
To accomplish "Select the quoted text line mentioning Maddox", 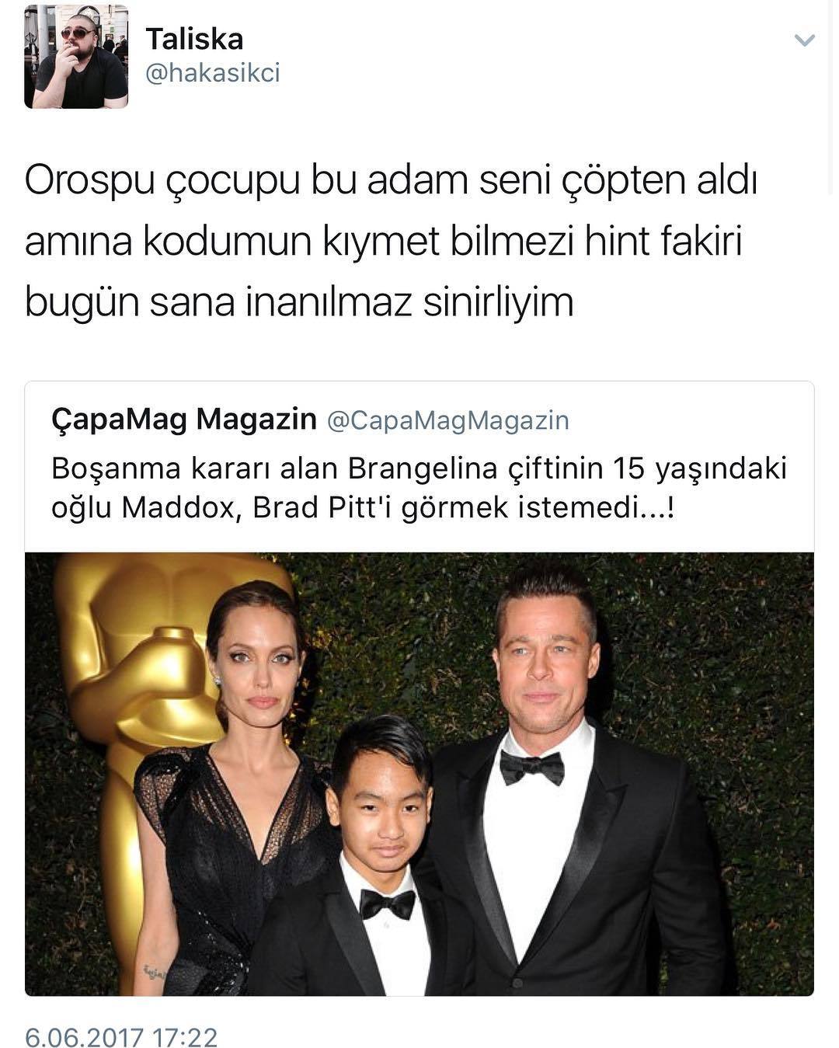I will tap(362, 507).
